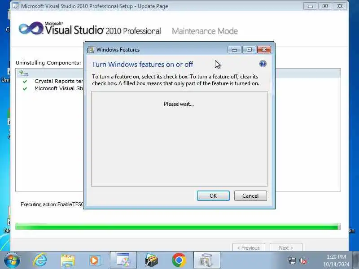Click the Please wait feature list area
359x269 pixels.
click(x=179, y=139)
